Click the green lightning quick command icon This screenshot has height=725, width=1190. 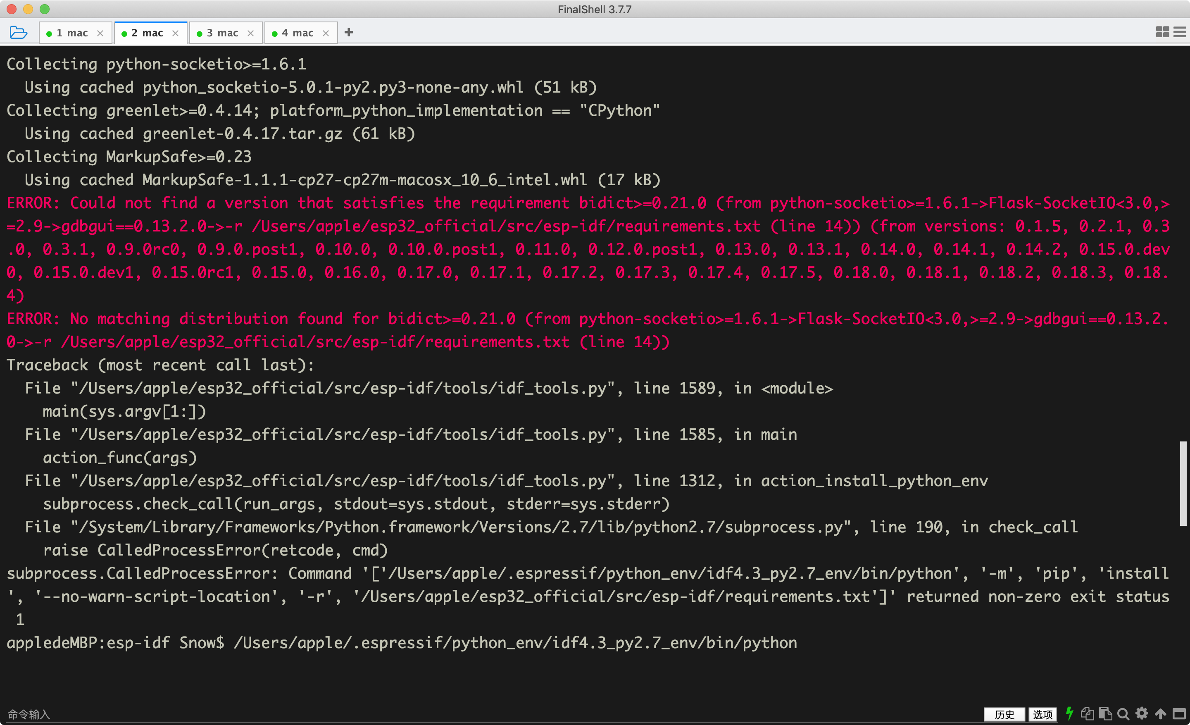tap(1070, 713)
